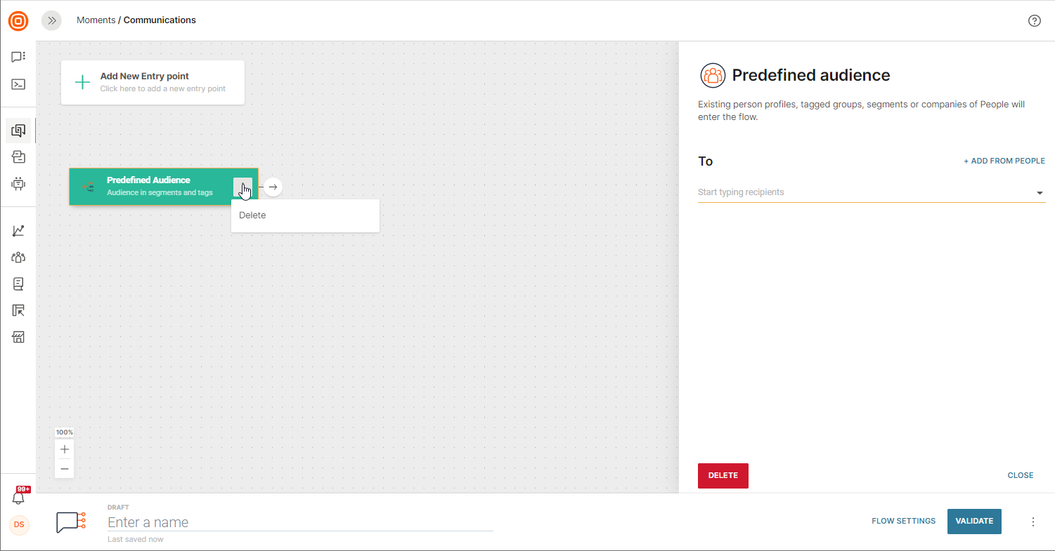1055x551 pixels.
Task: Open the terminal console sidebar icon
Action: pos(18,84)
